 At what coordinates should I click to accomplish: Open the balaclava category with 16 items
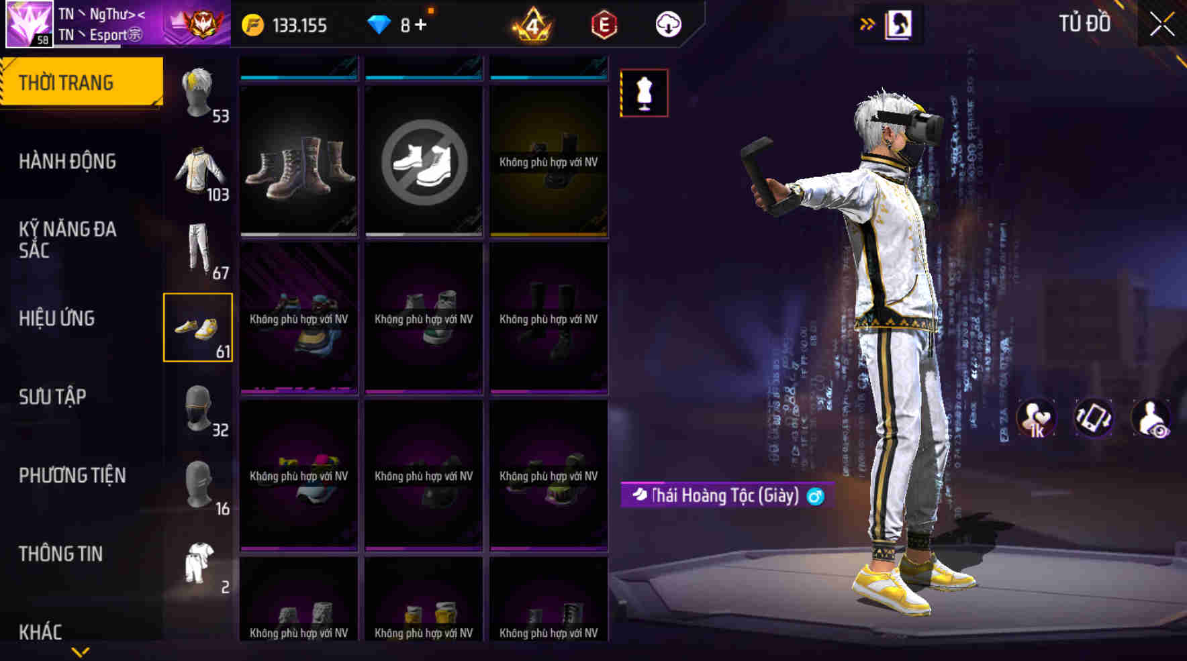click(x=198, y=486)
